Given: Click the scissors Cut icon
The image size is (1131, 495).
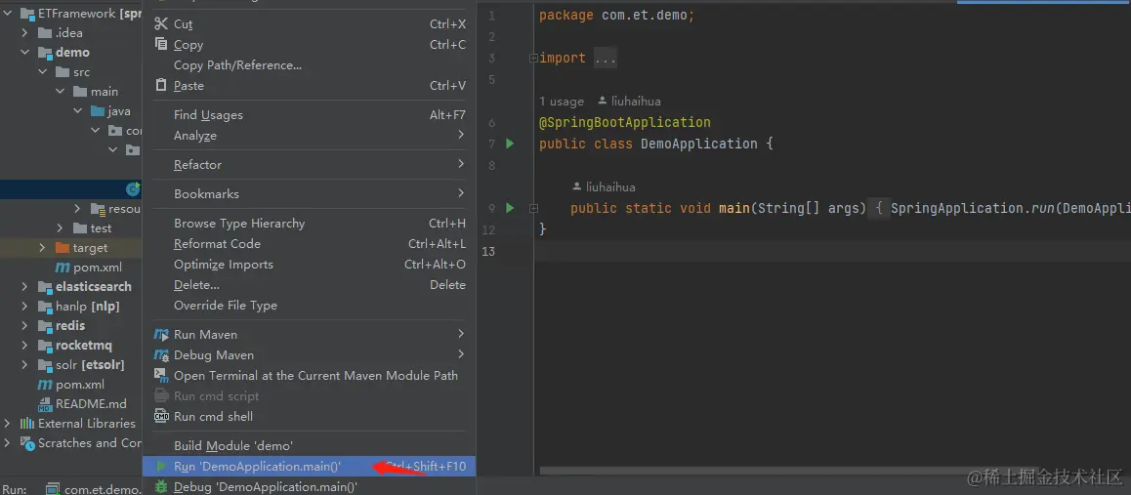Looking at the screenshot, I should (161, 23).
